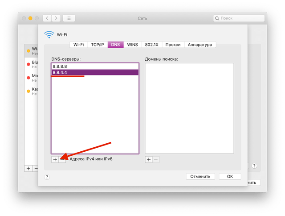Screen dimensions: 285x216
Task: Select the DNS tab
Action: pos(116,45)
